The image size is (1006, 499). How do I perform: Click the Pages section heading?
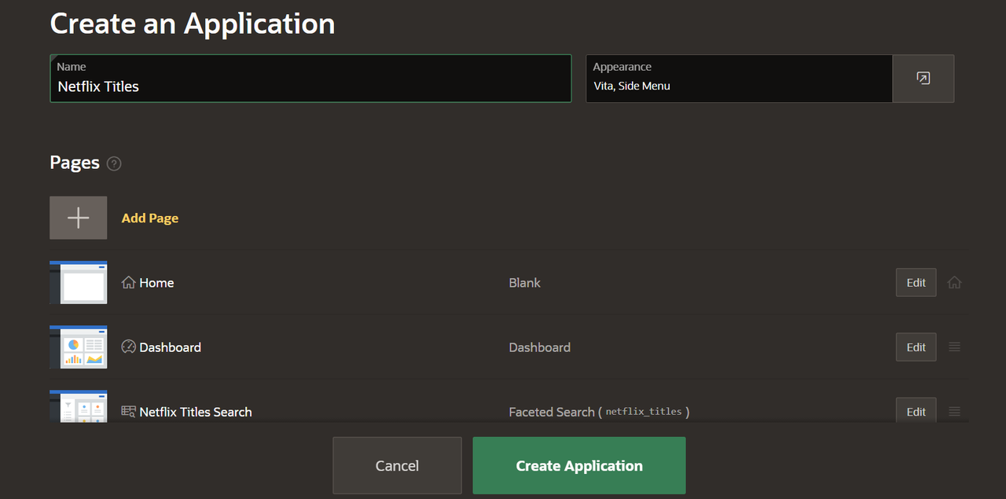pos(75,163)
